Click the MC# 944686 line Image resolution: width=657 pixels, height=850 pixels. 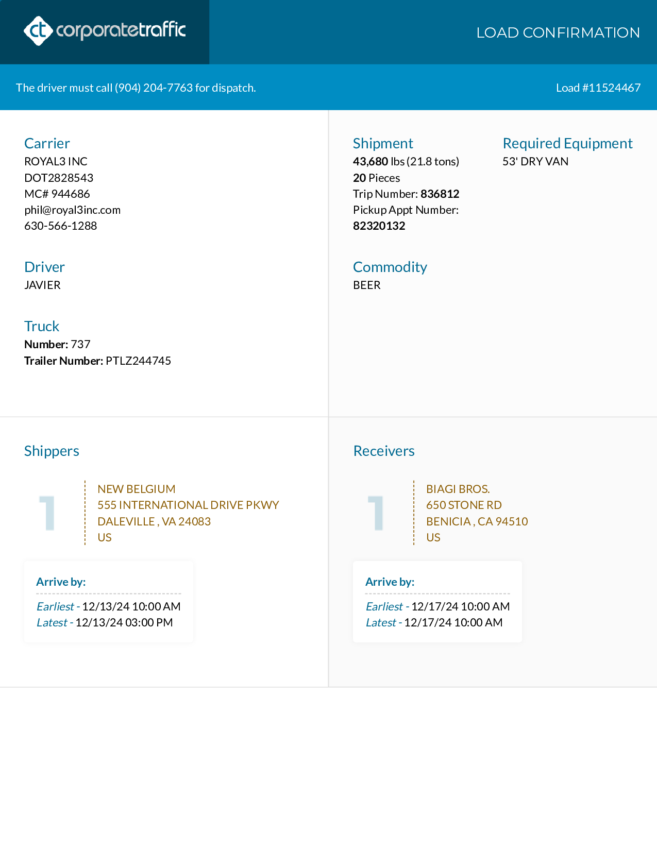(57, 194)
